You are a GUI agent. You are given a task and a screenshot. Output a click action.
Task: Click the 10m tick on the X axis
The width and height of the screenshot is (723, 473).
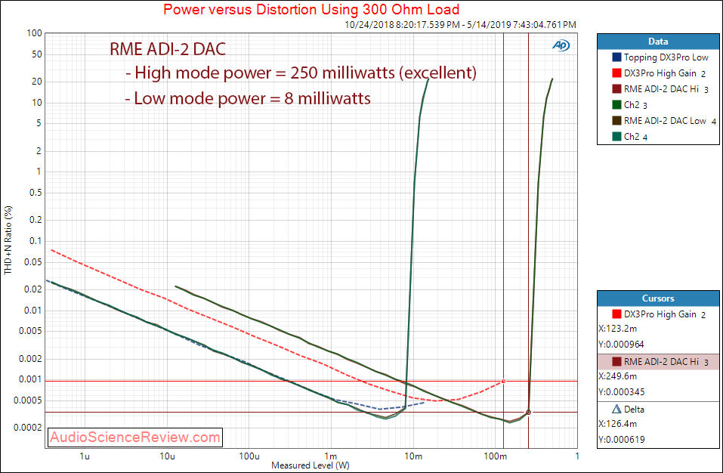click(413, 456)
